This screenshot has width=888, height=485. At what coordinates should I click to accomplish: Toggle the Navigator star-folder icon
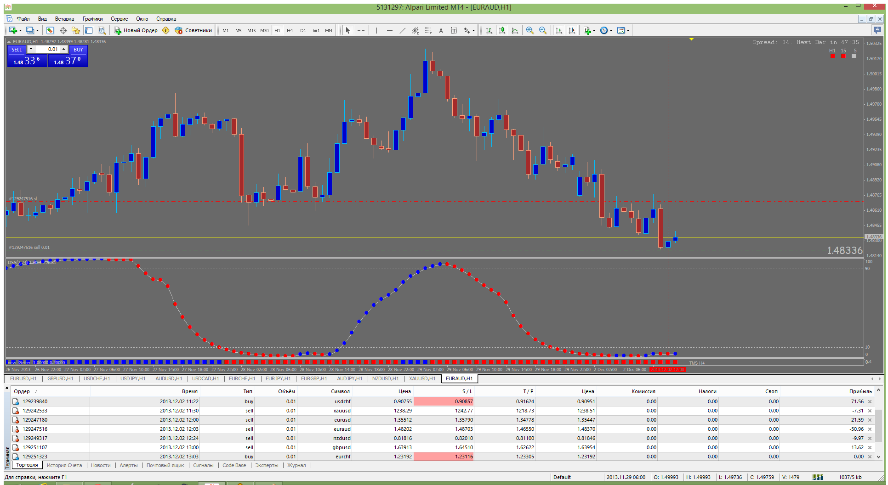76,30
